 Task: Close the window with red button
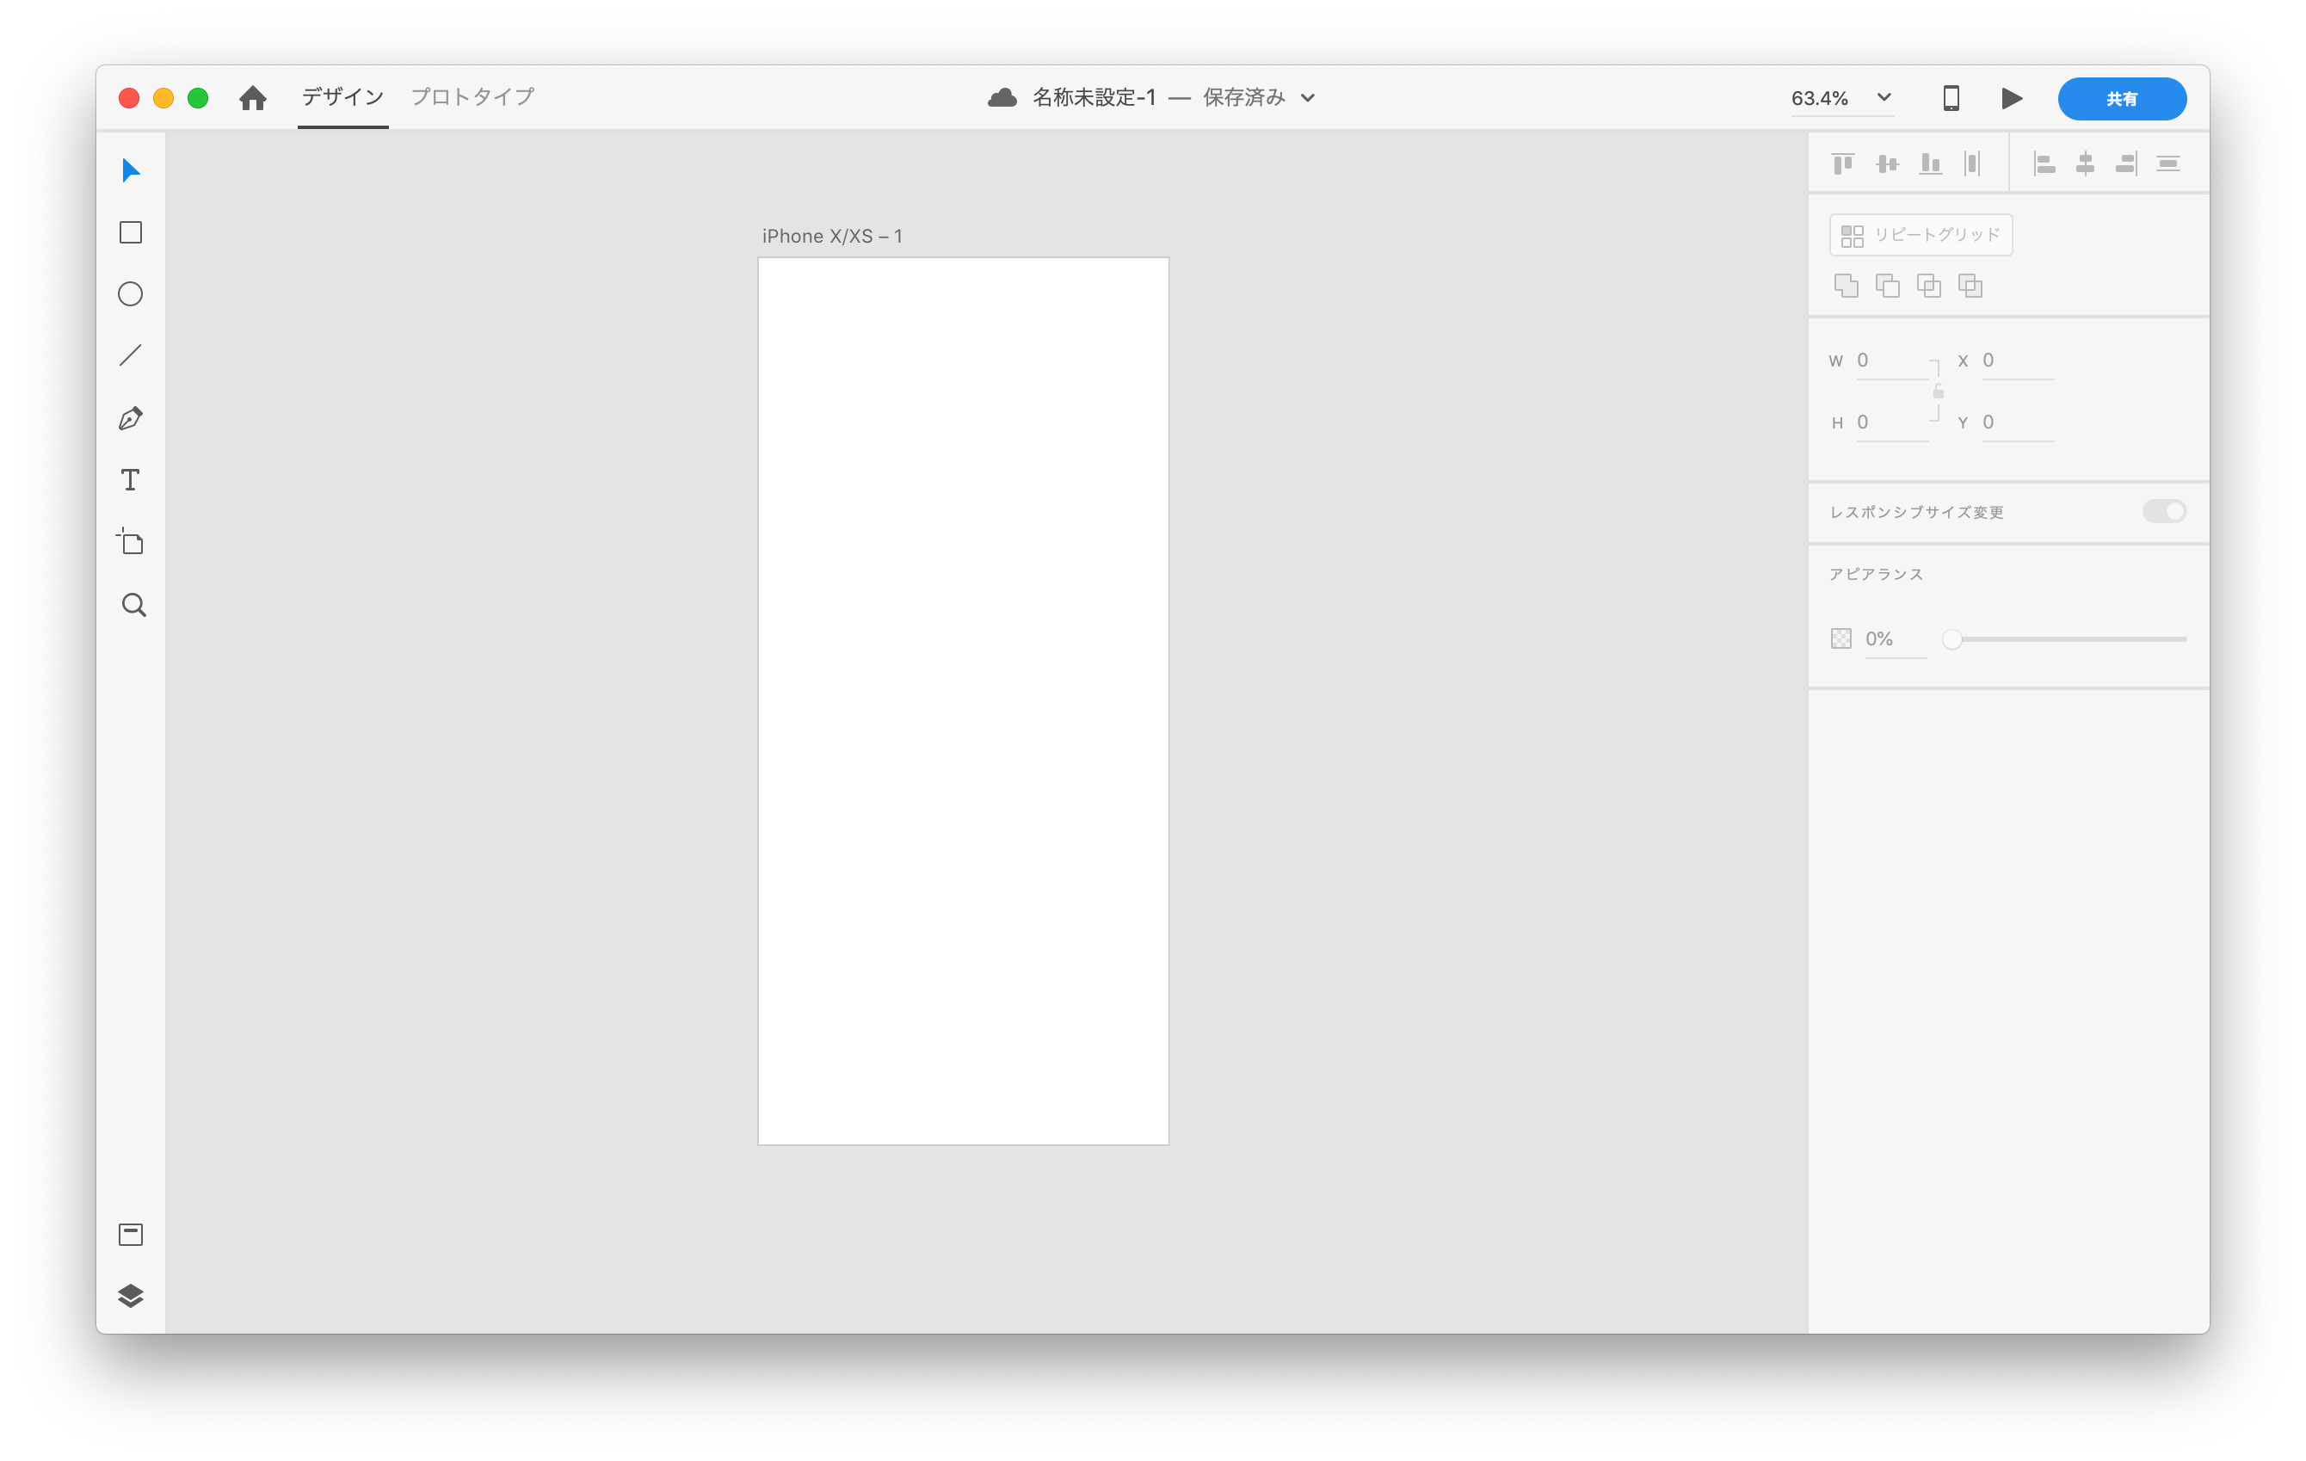point(129,97)
